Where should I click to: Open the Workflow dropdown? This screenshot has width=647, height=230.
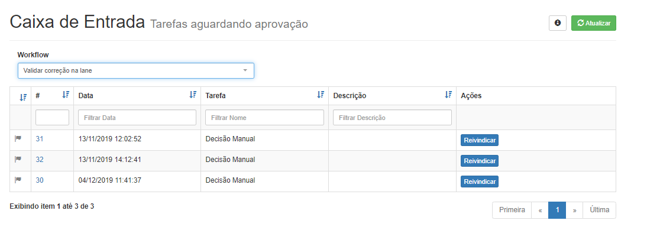(x=136, y=70)
